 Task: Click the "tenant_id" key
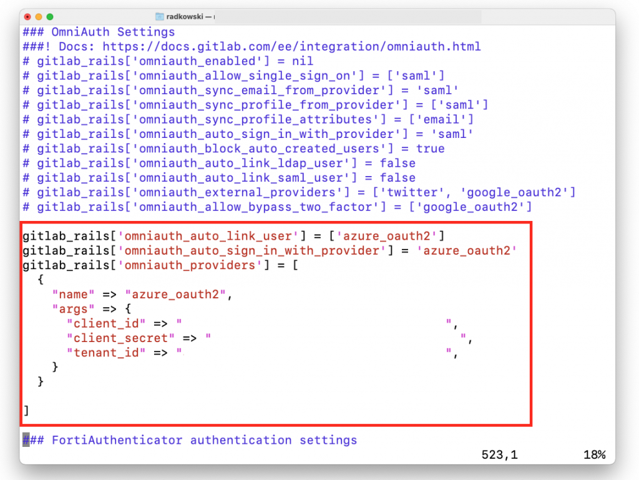[x=106, y=353]
